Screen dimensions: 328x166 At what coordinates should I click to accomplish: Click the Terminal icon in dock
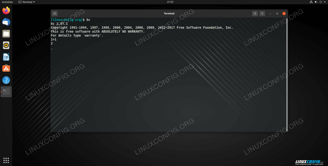tap(6, 92)
